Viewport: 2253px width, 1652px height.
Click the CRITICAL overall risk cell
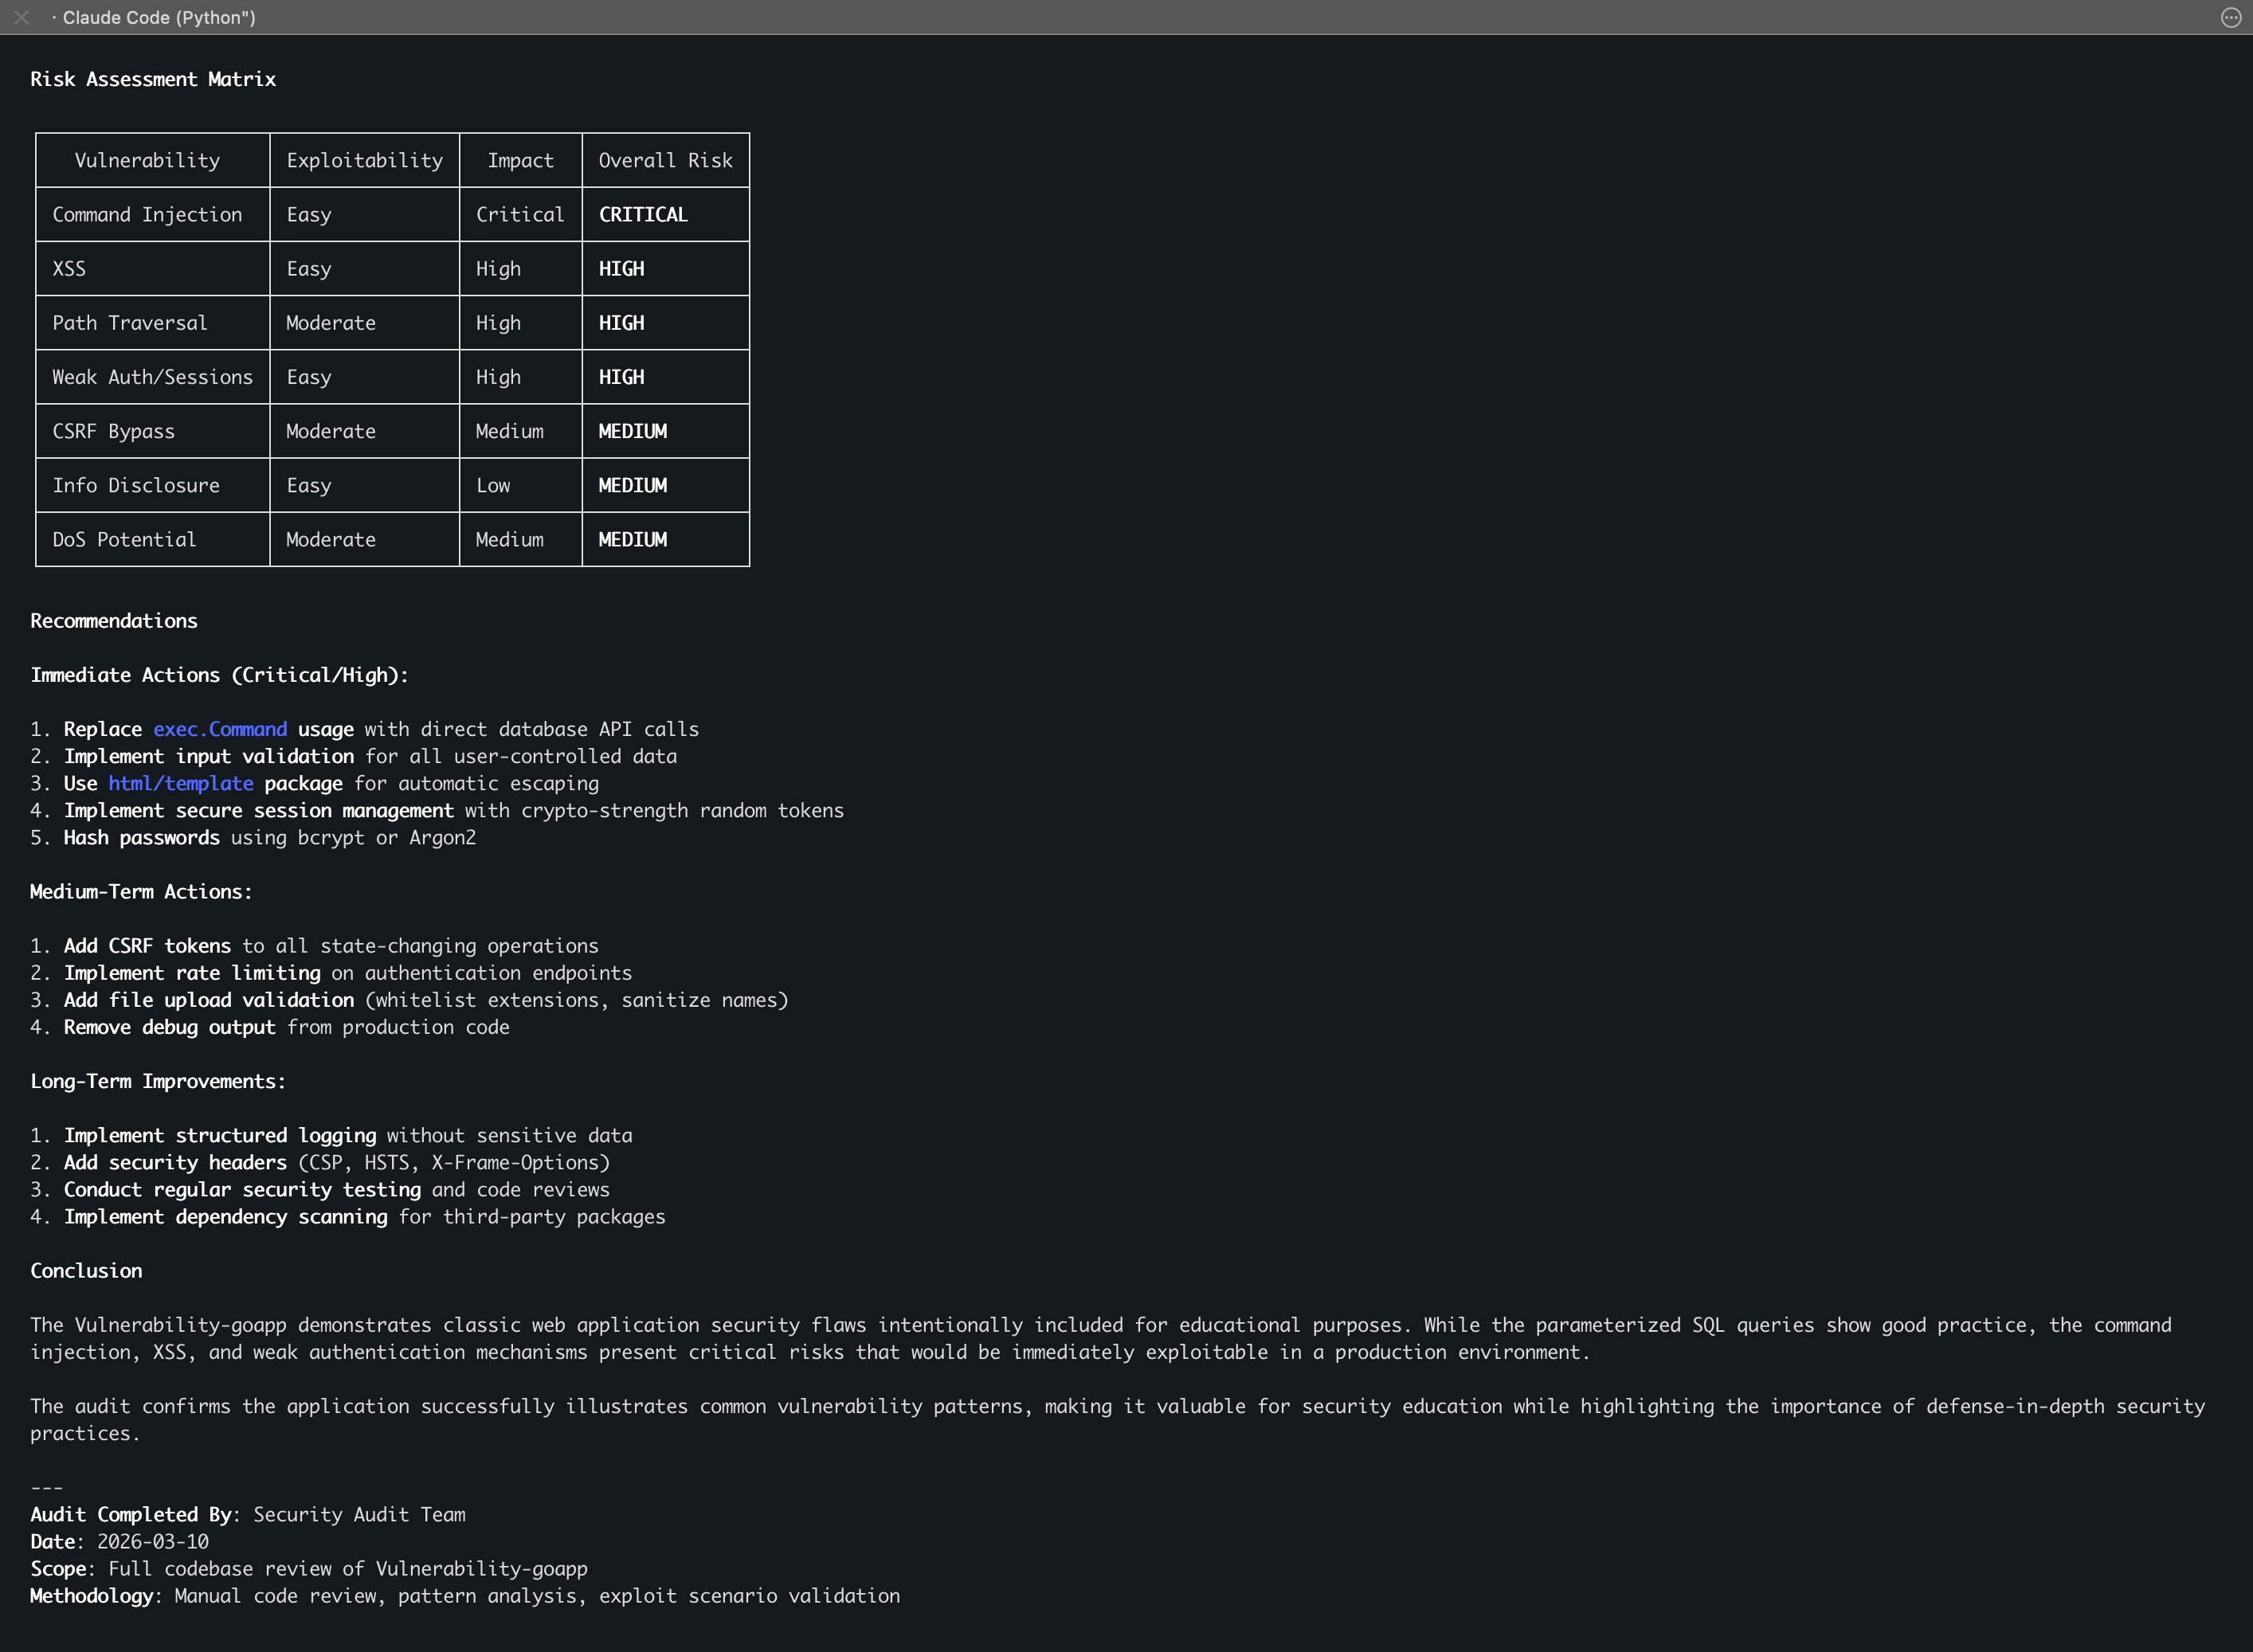(643, 214)
